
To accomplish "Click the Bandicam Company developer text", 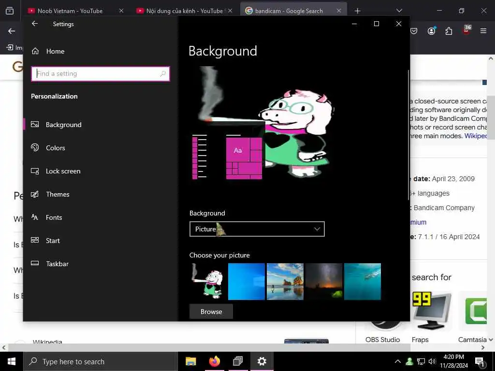I will 444,208.
